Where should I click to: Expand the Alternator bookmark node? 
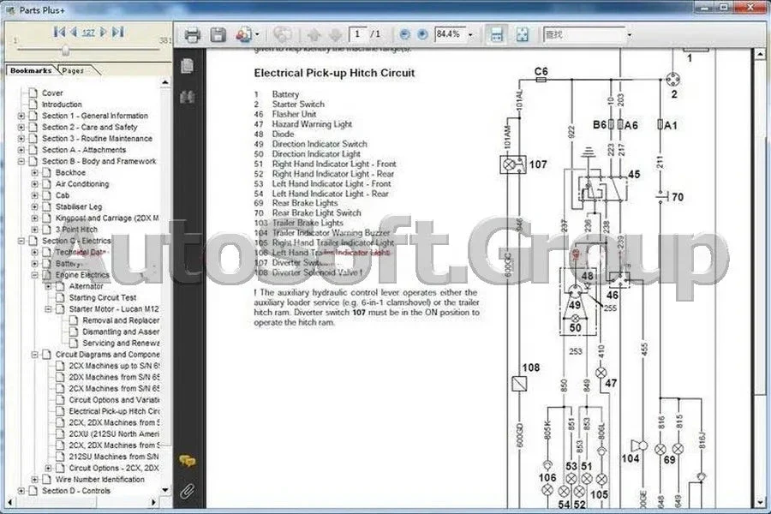(x=49, y=286)
